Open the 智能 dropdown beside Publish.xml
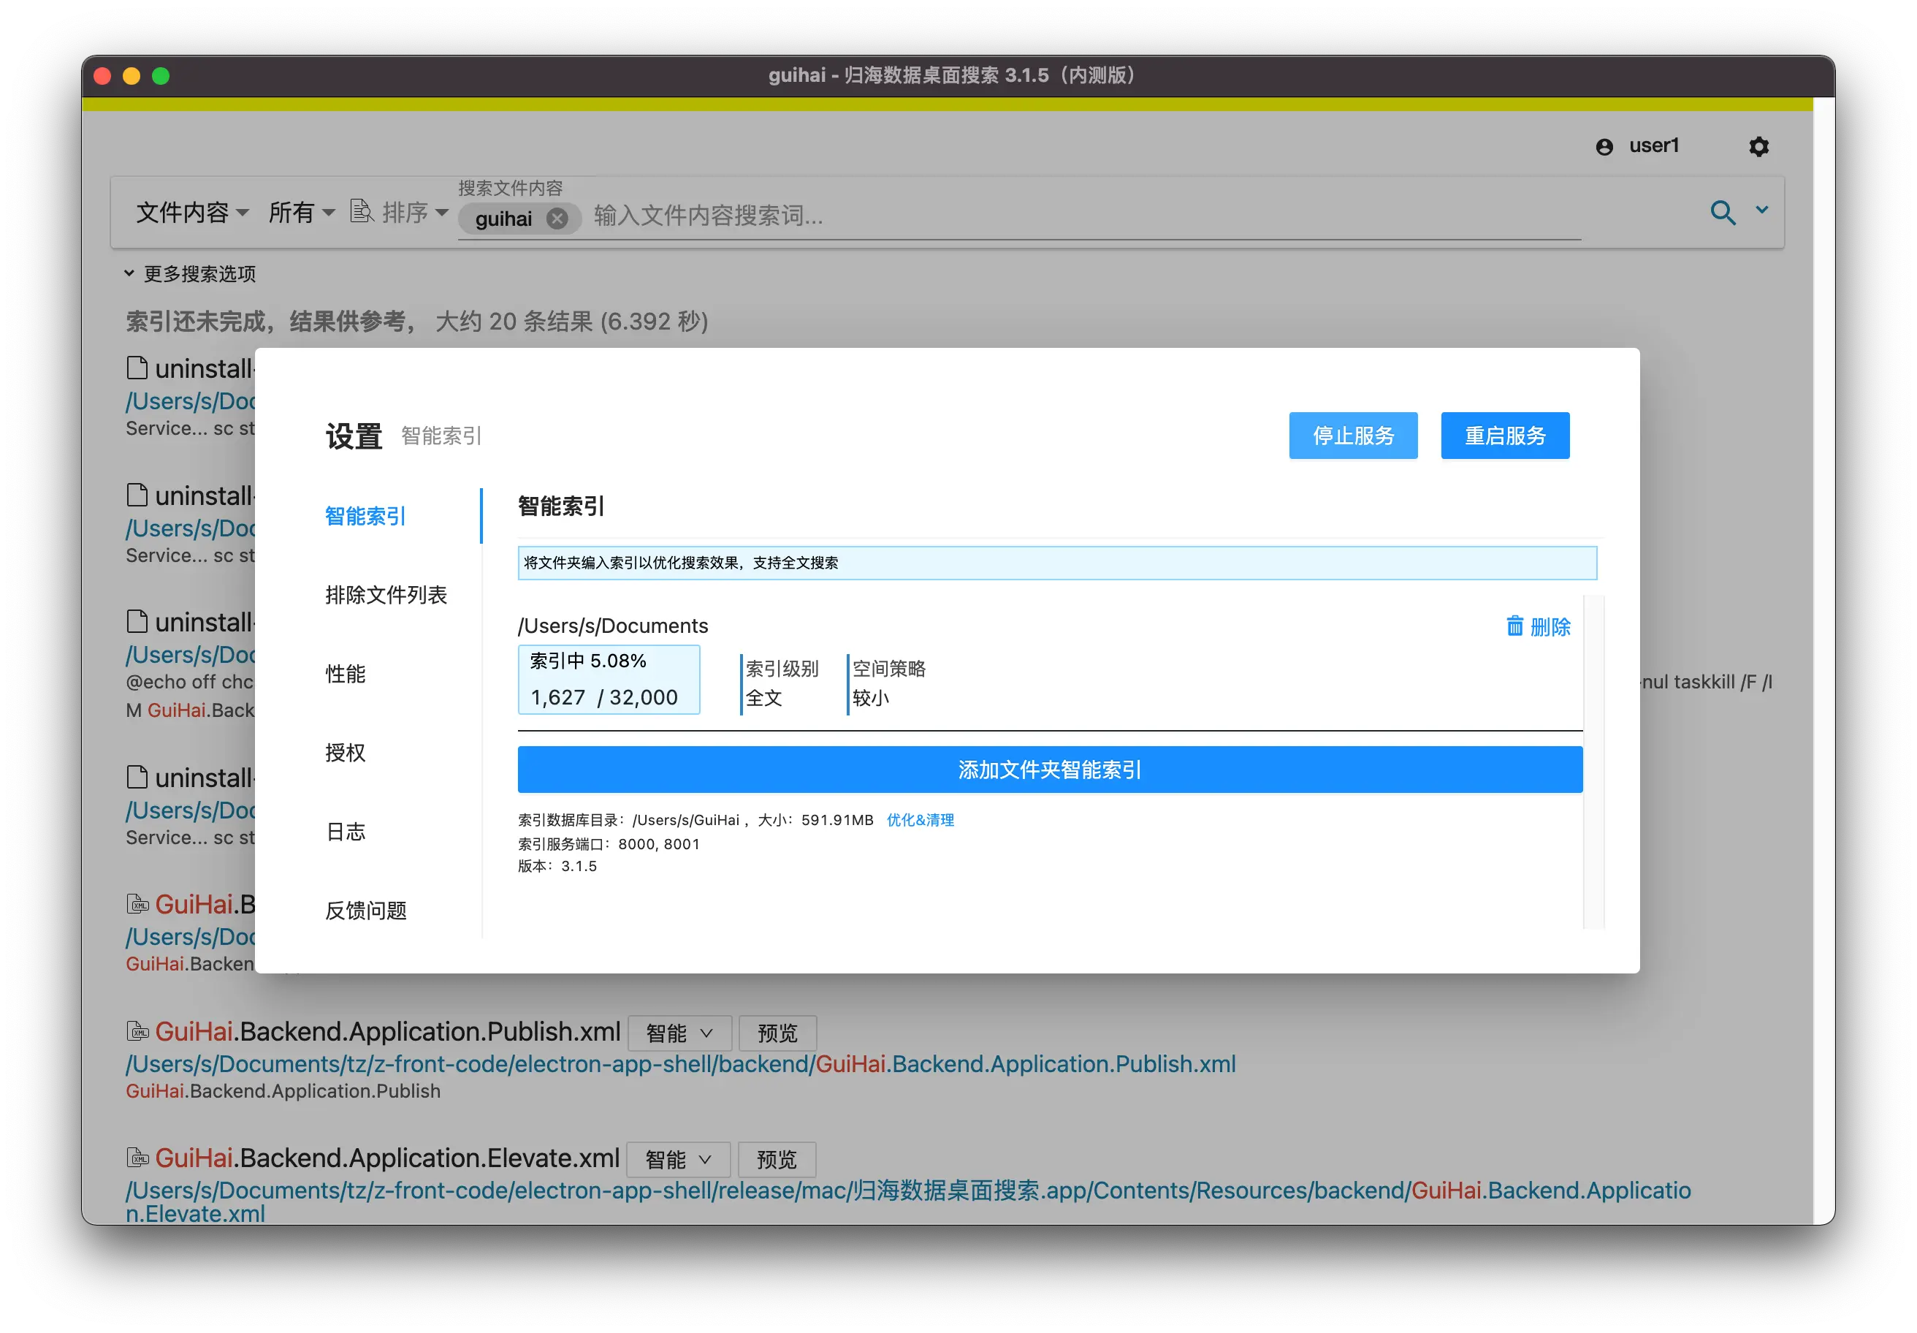This screenshot has height=1333, width=1917. [679, 1033]
